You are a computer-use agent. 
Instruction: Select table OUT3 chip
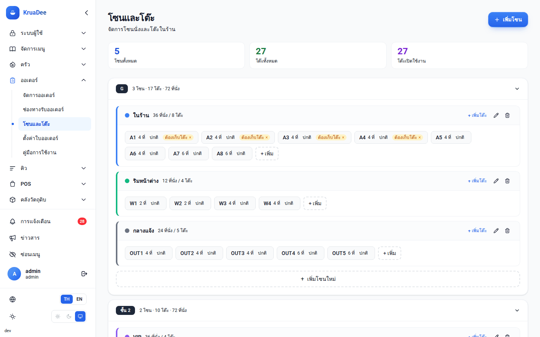(250, 253)
